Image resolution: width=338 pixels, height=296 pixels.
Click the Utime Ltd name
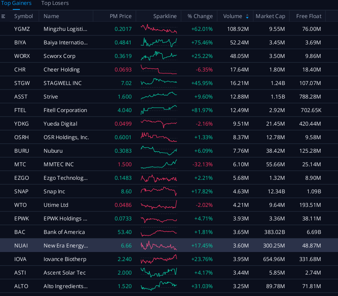click(x=56, y=205)
